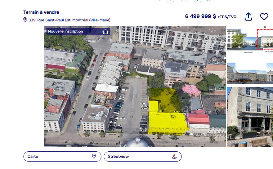Click the map pin icon in Carte button
The width and height of the screenshot is (273, 169).
tap(94, 156)
